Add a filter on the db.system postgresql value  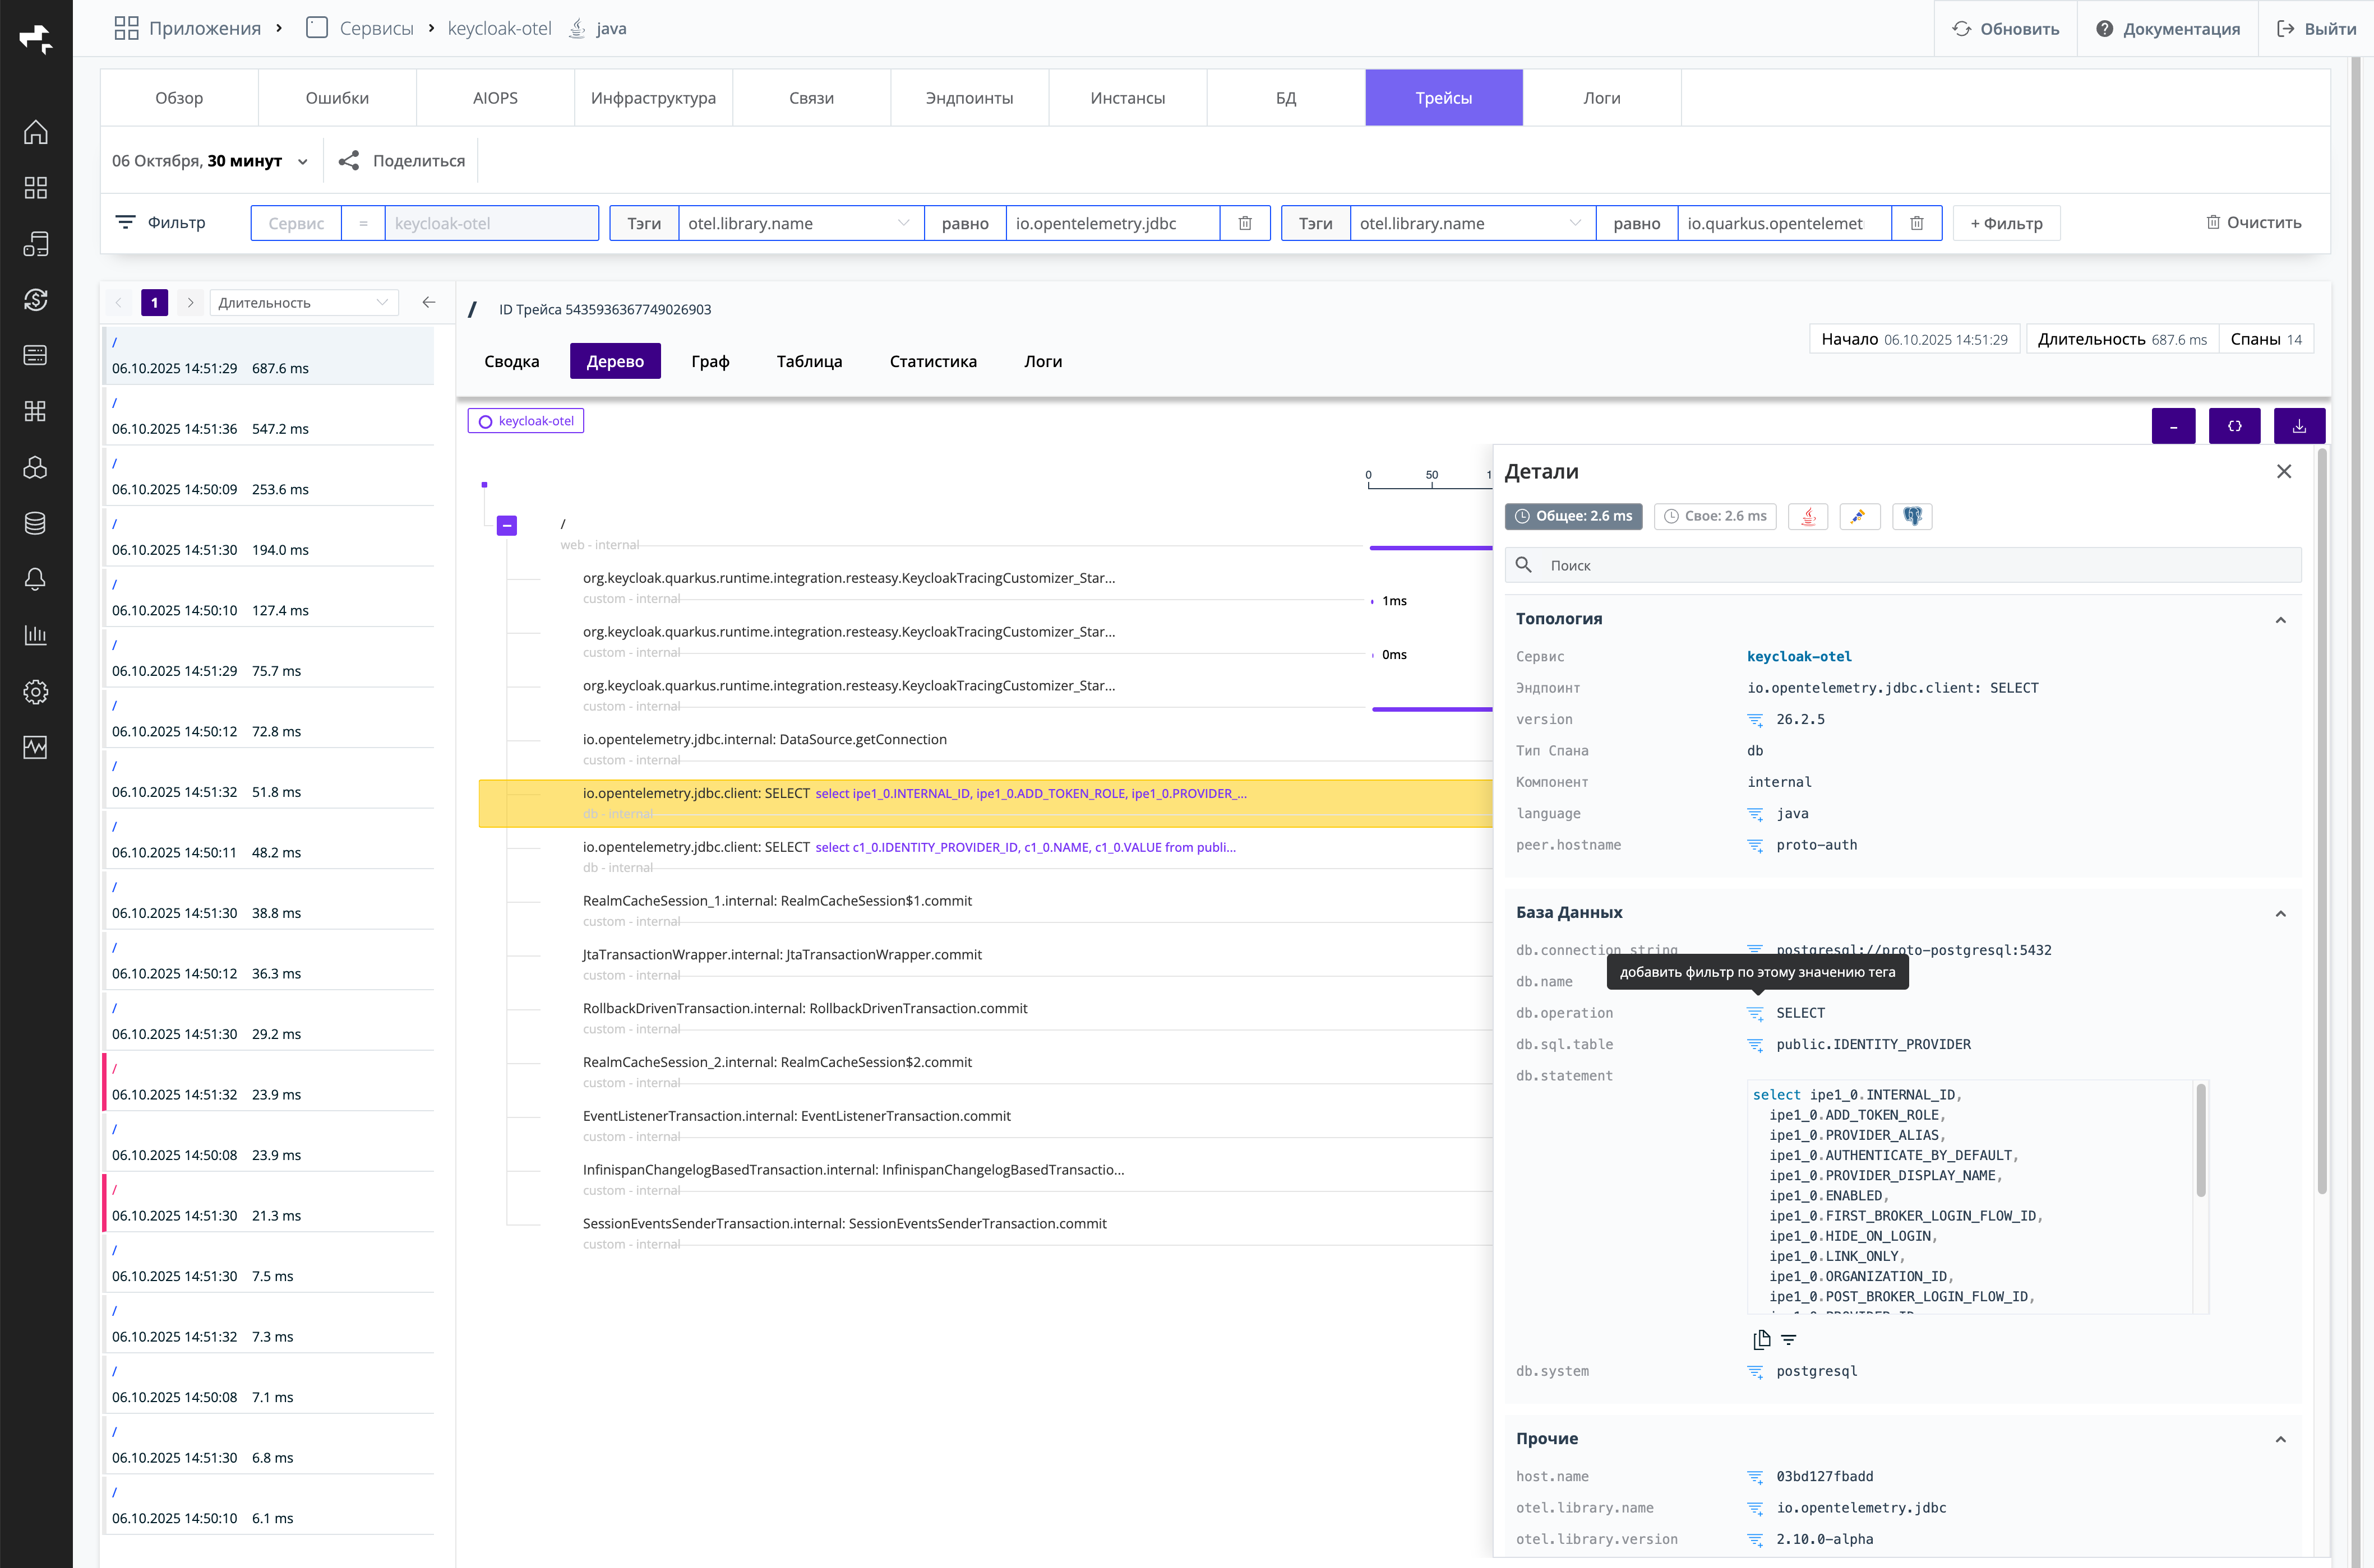pyautogui.click(x=1755, y=1371)
